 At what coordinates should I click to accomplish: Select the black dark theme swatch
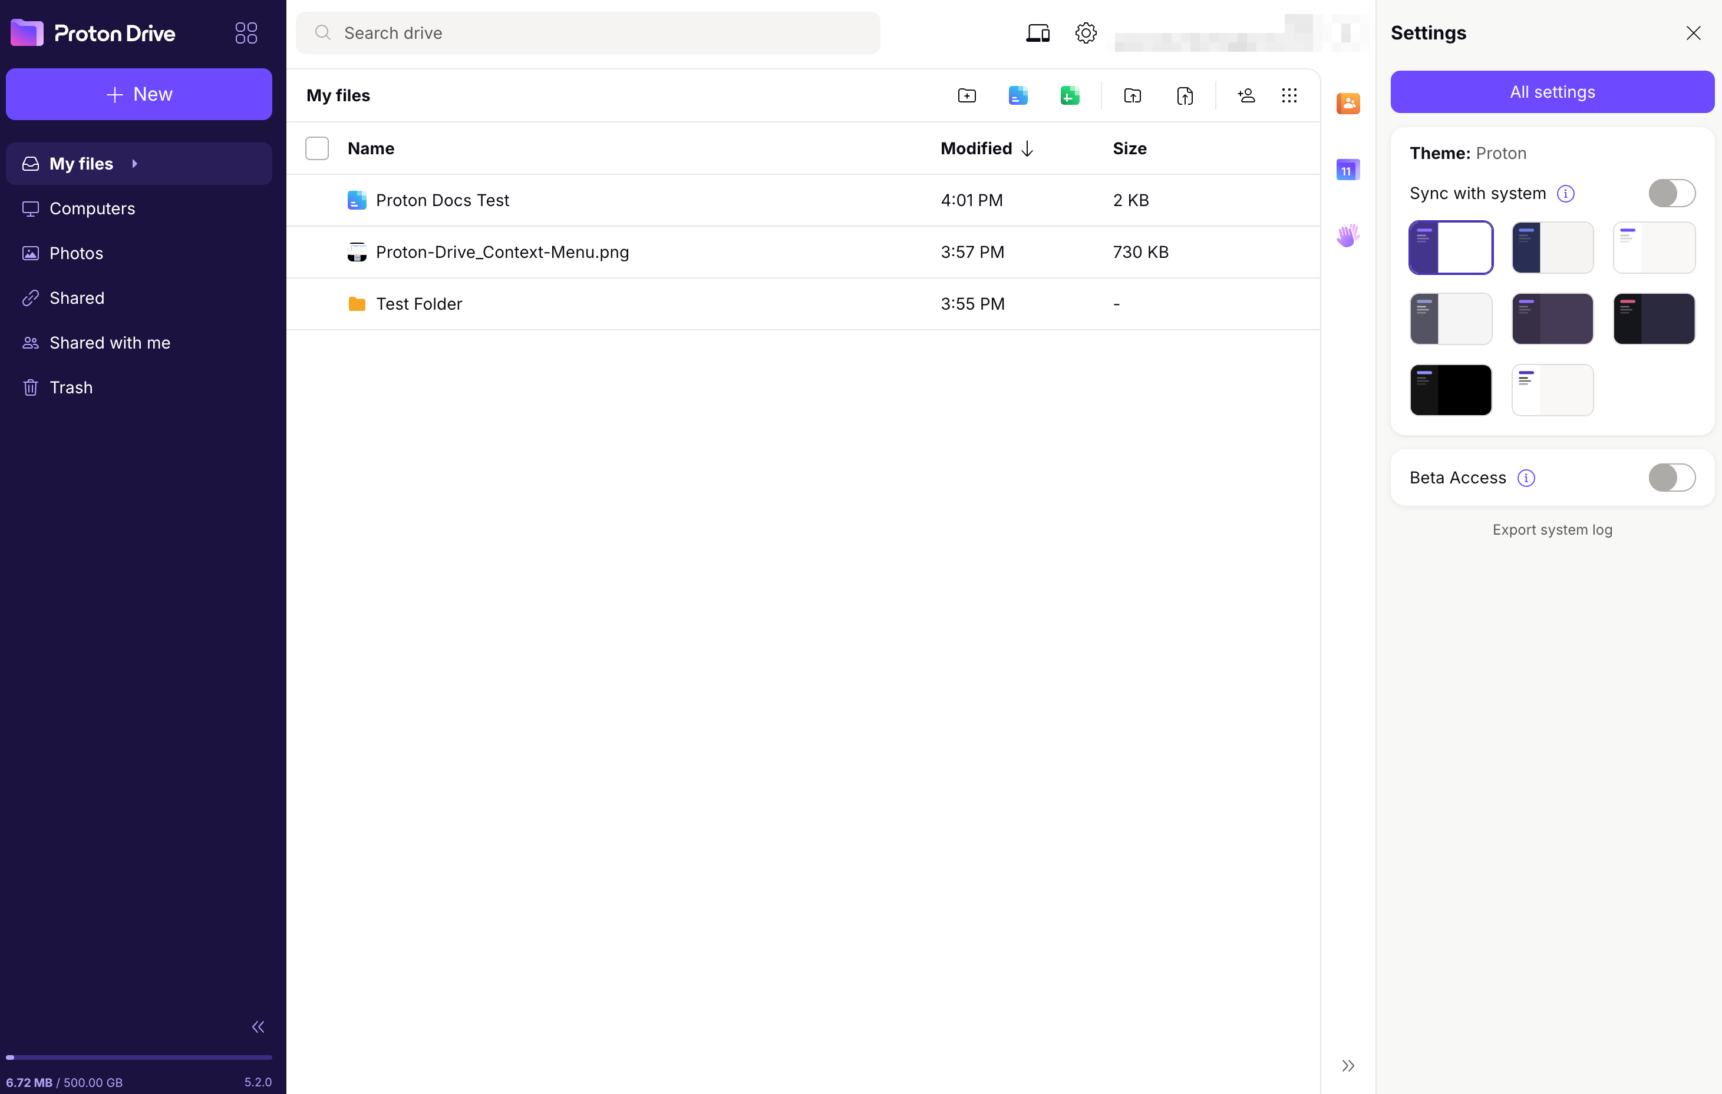(x=1450, y=390)
